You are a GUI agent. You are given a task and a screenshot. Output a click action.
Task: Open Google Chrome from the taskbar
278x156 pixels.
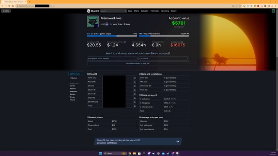coord(130,153)
